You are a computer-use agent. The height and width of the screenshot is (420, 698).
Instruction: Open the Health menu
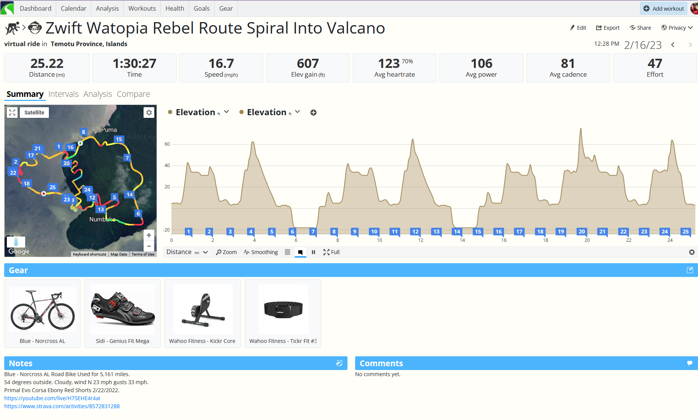(175, 8)
